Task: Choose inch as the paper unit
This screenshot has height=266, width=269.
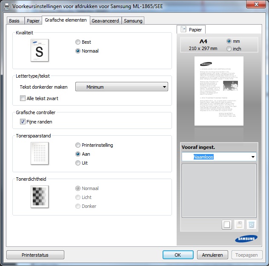Action: 229,49
